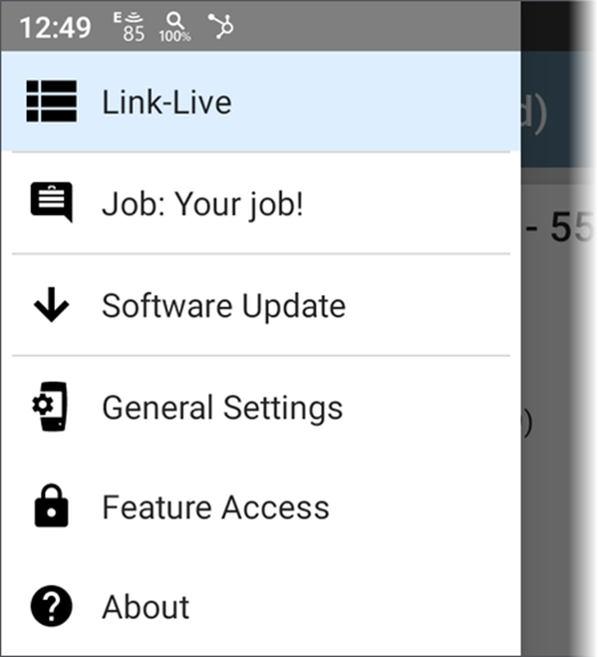Click the partially hidden "- 55" text
The image size is (598, 657).
click(559, 227)
